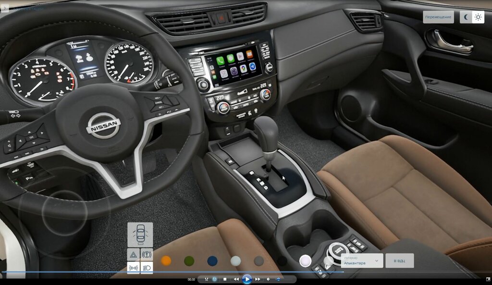Adjust the player volume slider
This screenshot has width=492, height=285.
[283, 279]
